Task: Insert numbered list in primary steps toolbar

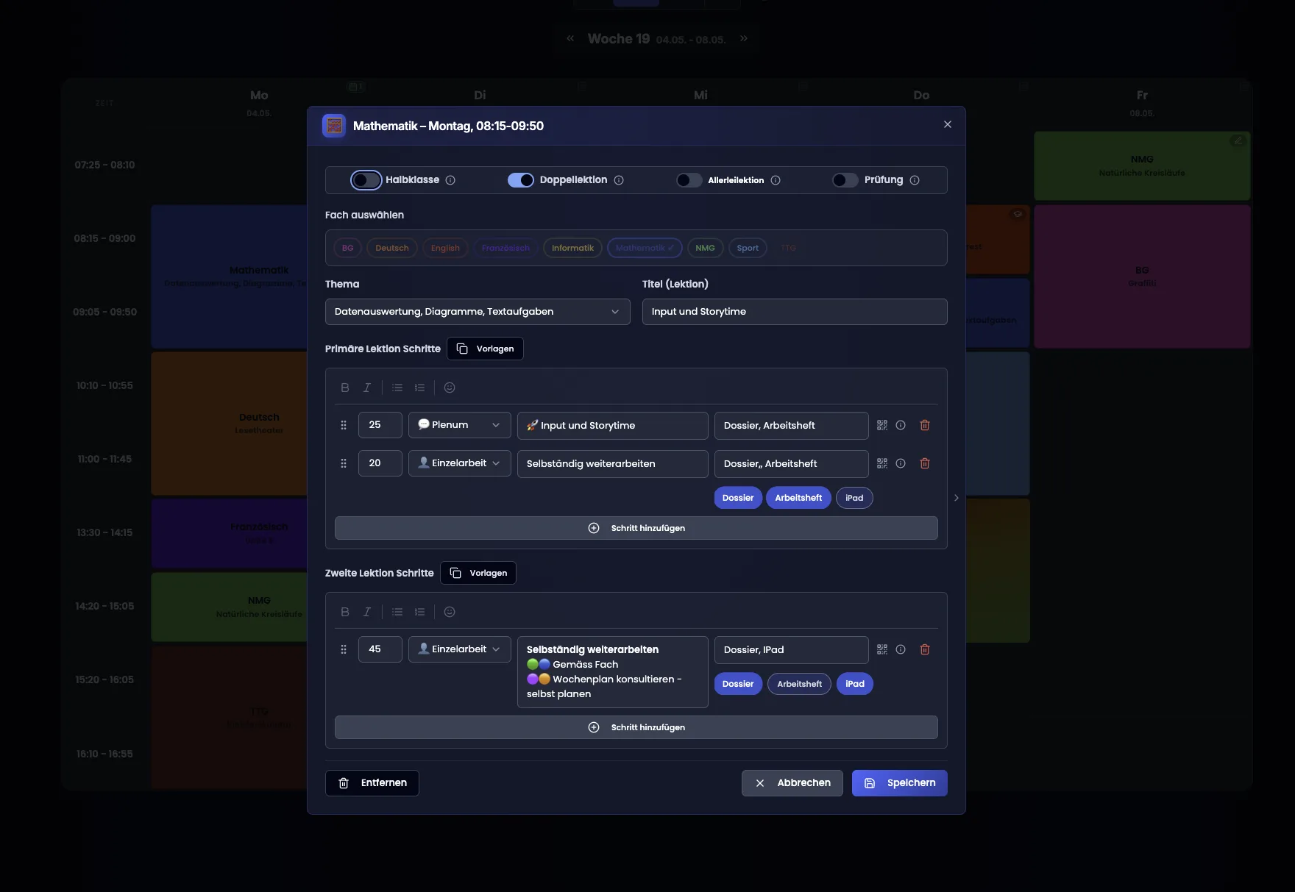Action: [419, 388]
